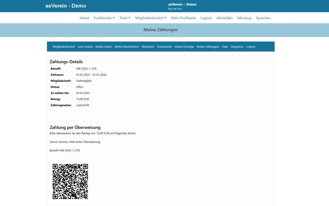
Task: Open Mein Profilseite link
Action: pyautogui.click(x=183, y=18)
